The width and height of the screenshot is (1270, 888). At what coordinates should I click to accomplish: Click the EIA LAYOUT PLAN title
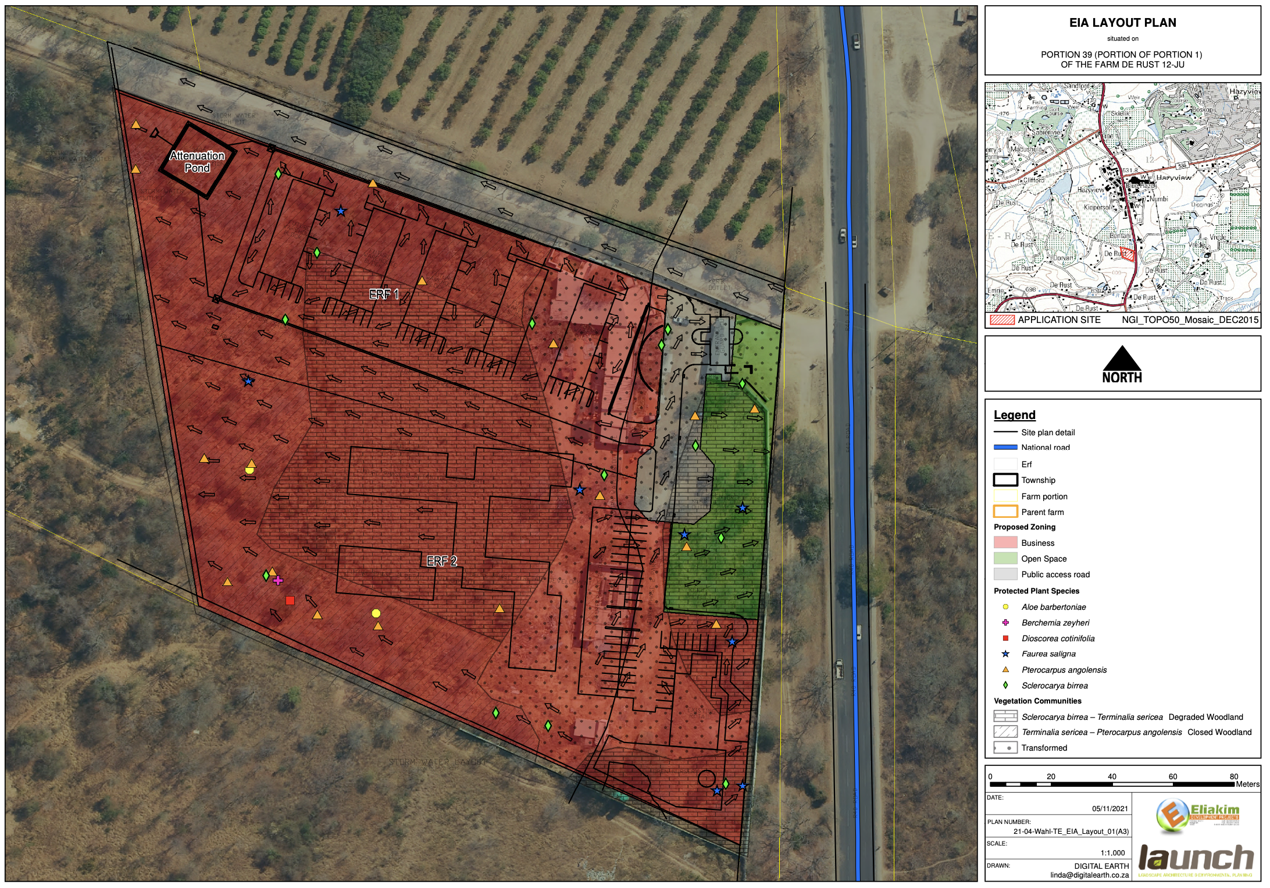click(1122, 23)
